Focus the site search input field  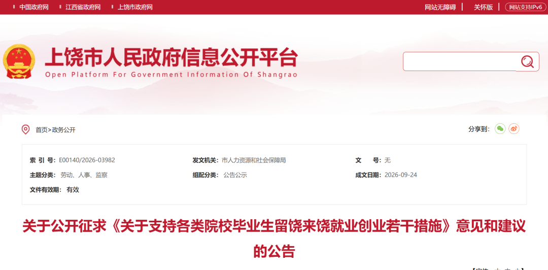click(460, 61)
